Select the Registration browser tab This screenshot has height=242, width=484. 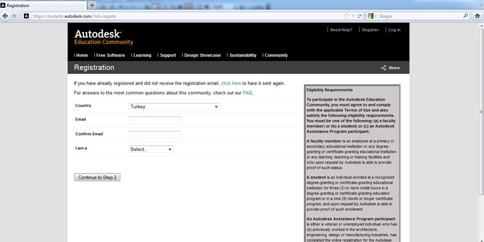(44, 5)
